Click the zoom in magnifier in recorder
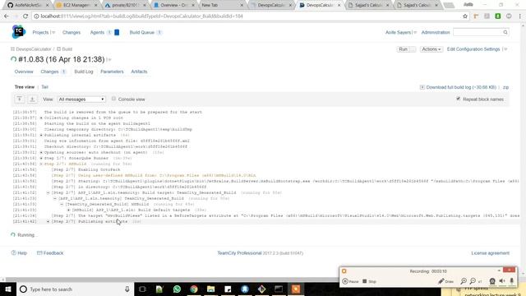Image resolution: width=526 pixels, height=296 pixels. 464,281
